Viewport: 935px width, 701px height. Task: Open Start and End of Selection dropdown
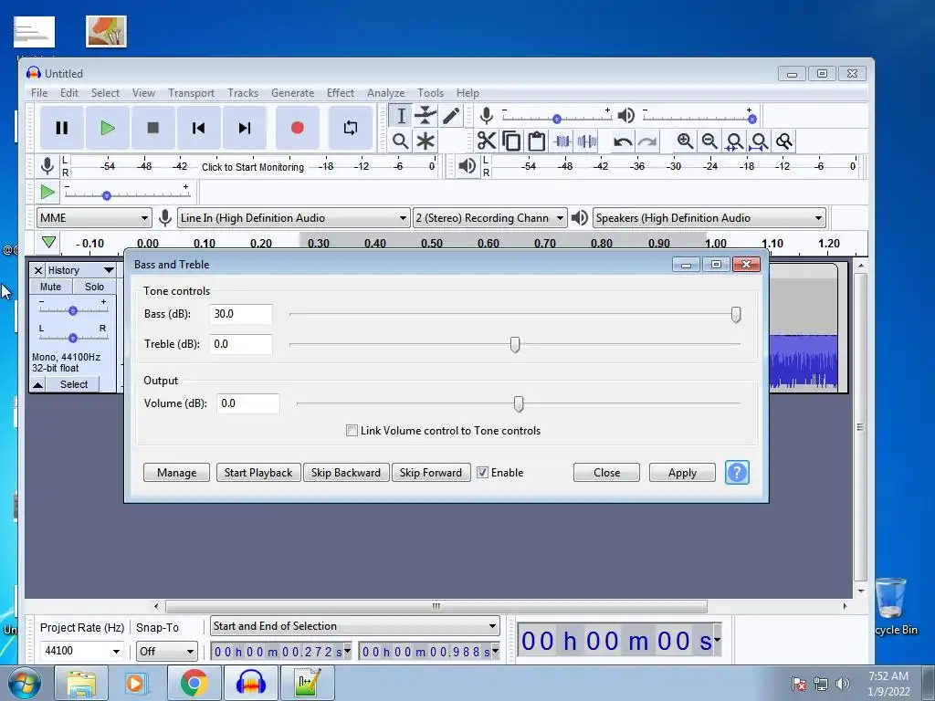click(355, 626)
